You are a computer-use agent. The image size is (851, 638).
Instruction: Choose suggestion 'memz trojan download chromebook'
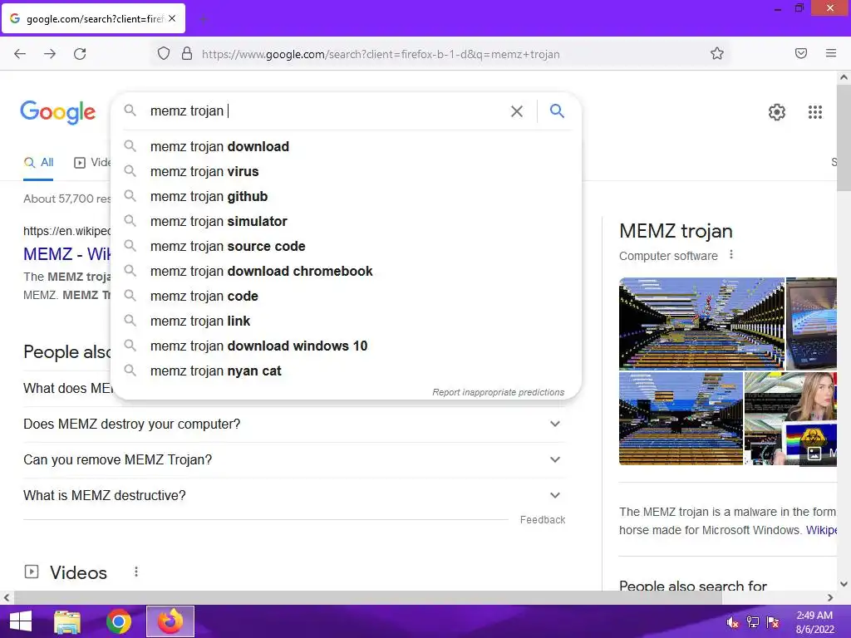(347, 272)
